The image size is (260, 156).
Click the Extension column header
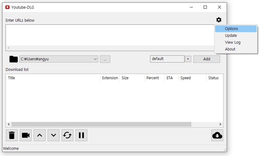(x=110, y=78)
